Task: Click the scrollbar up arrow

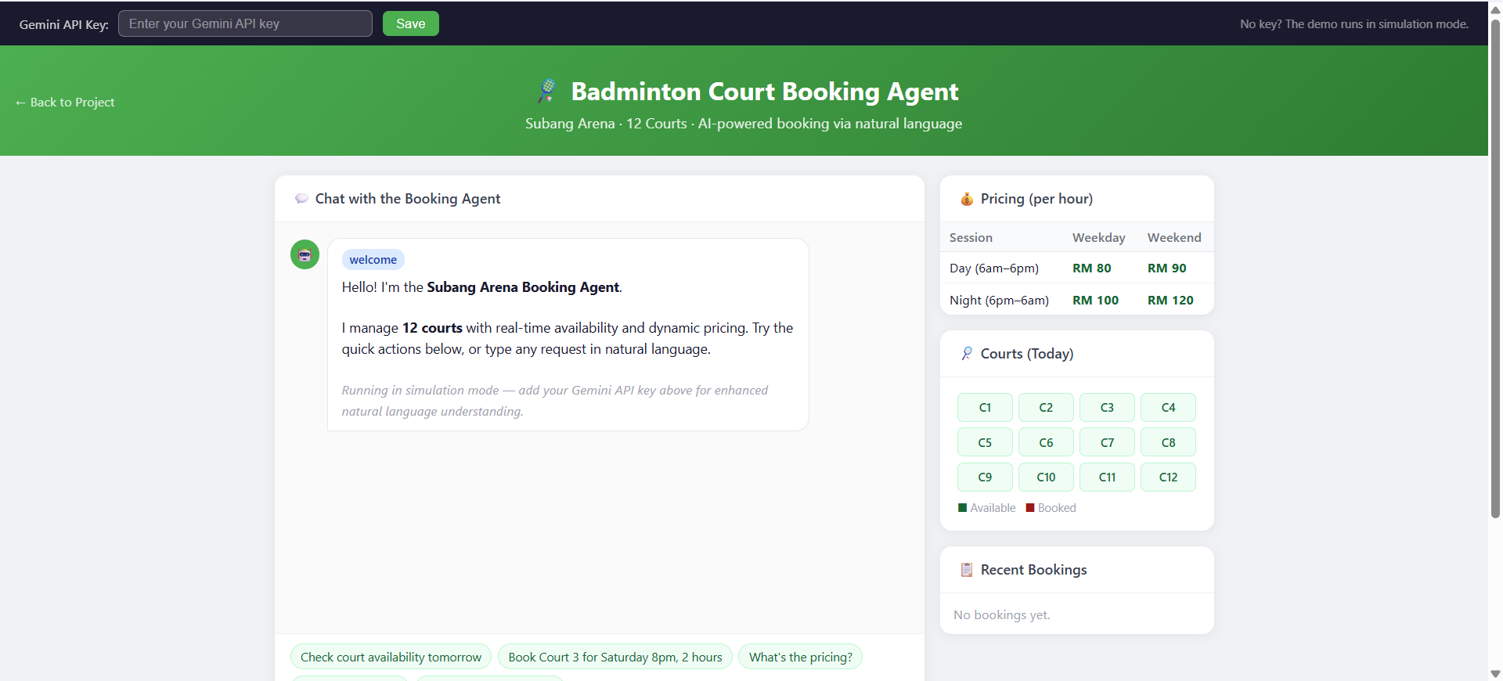Action: point(1495,9)
